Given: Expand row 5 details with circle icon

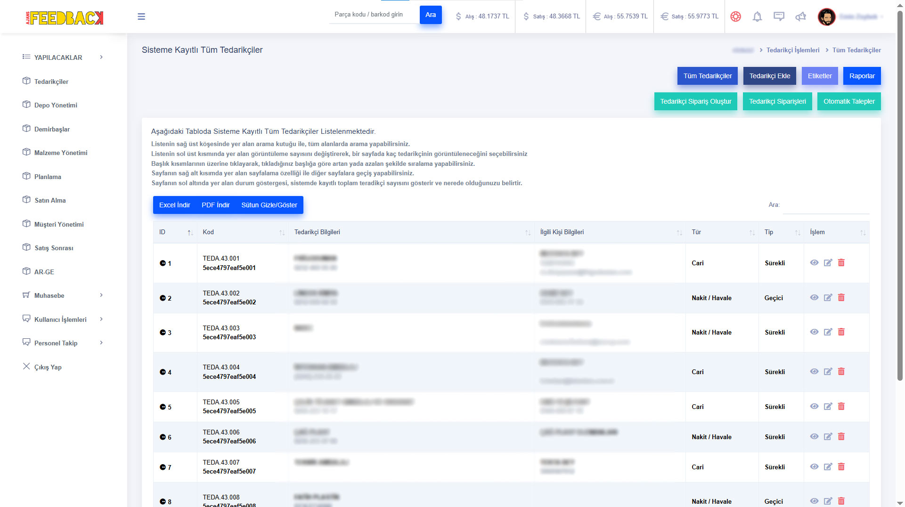Looking at the screenshot, I should pos(163,407).
